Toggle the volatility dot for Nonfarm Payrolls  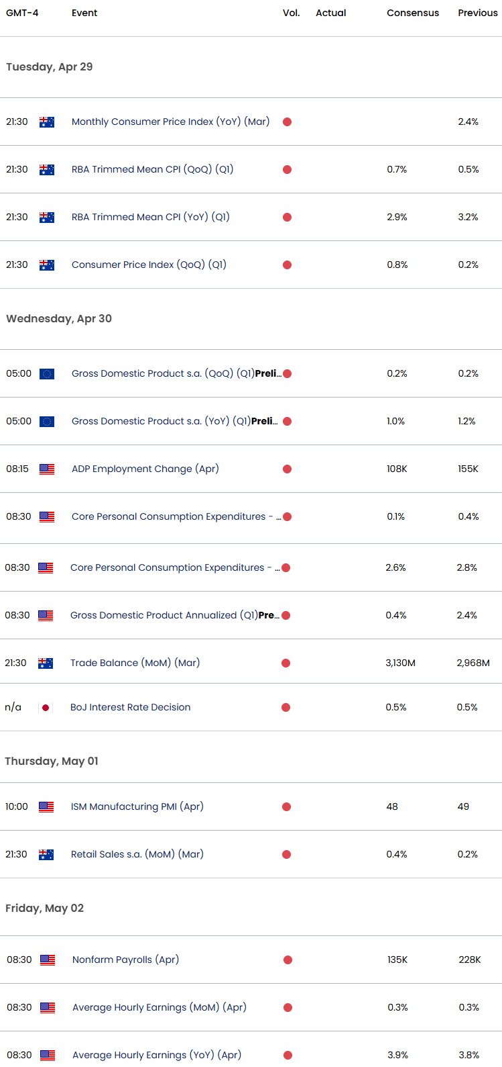[x=287, y=960]
